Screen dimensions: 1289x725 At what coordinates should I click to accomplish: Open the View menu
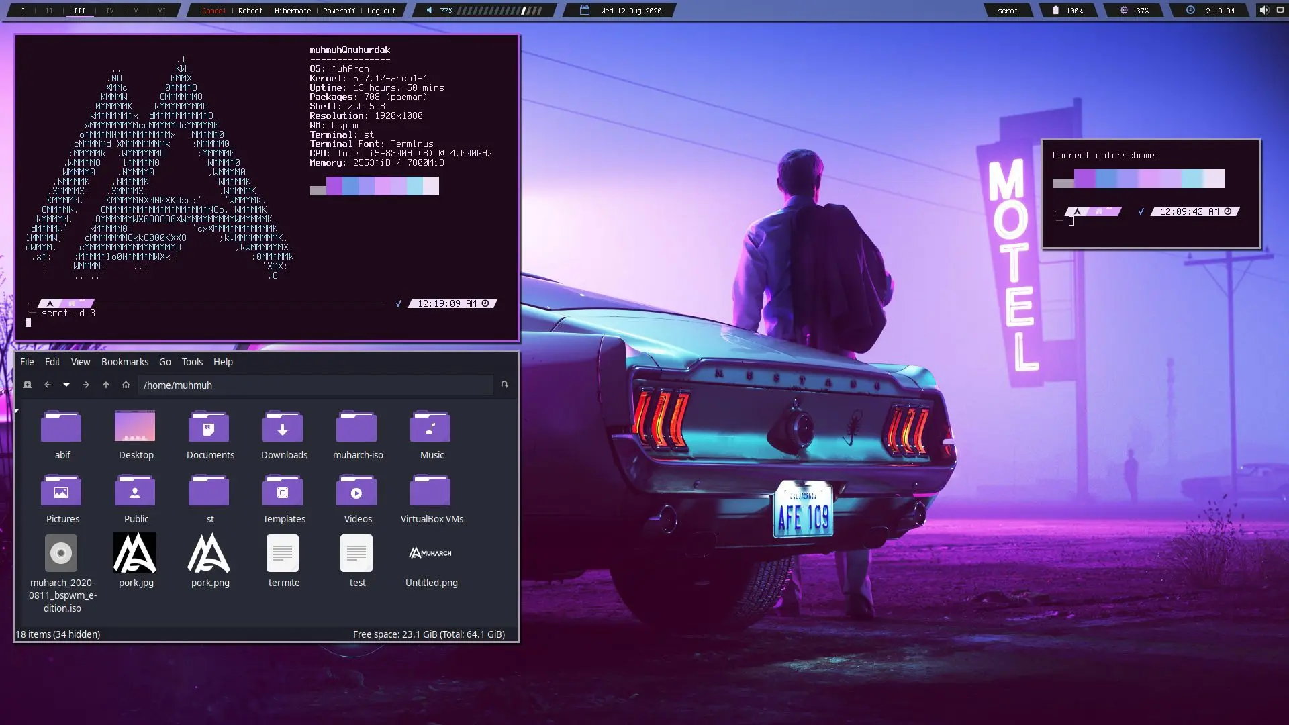pyautogui.click(x=81, y=362)
